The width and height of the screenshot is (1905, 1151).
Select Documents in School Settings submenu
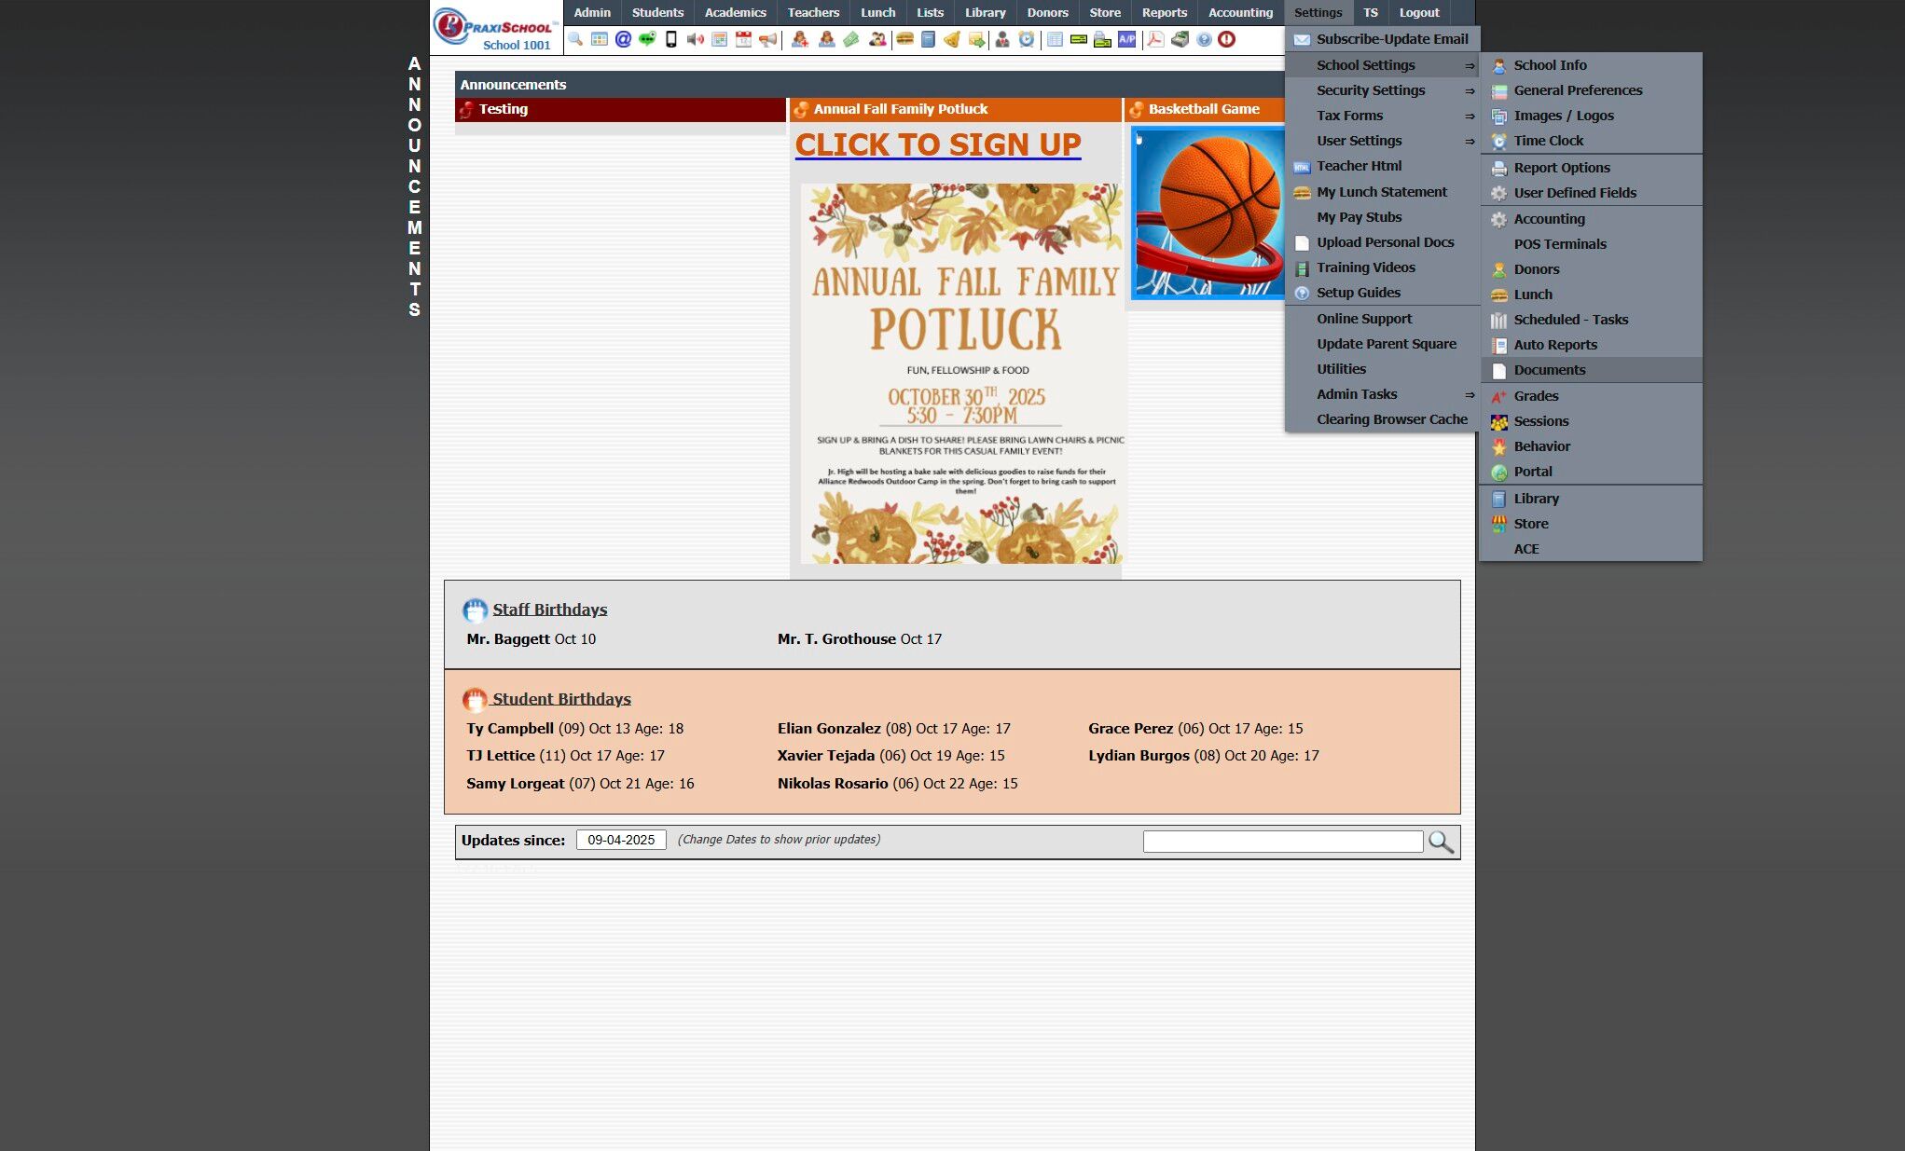click(1549, 370)
